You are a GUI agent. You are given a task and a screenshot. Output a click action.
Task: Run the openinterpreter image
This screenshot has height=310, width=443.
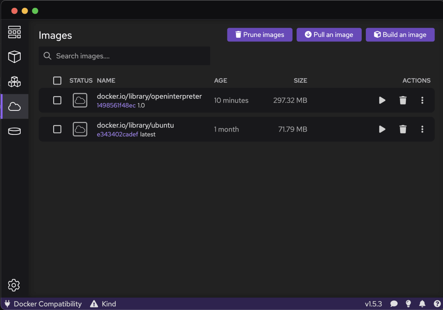click(x=382, y=100)
